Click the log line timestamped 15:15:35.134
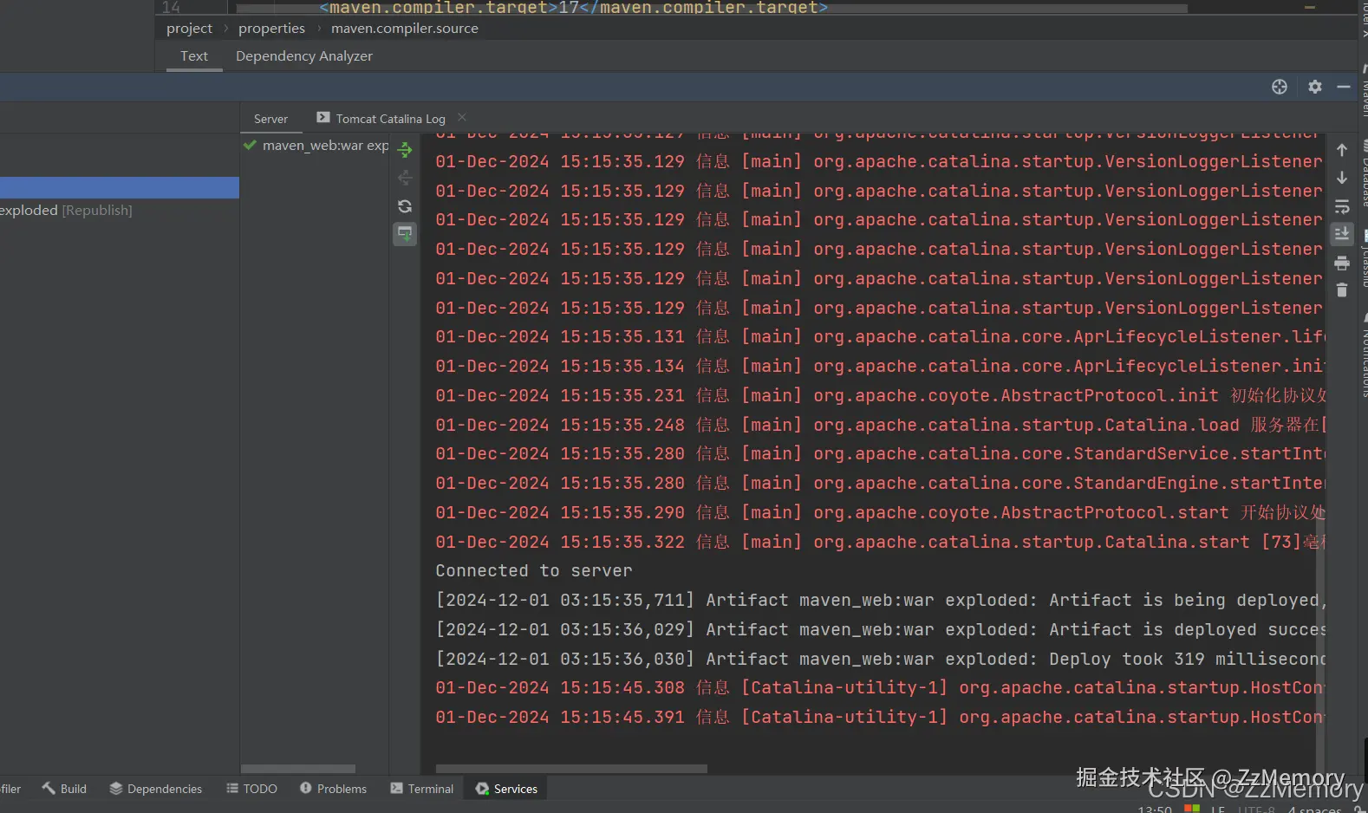This screenshot has height=813, width=1368. (x=879, y=367)
